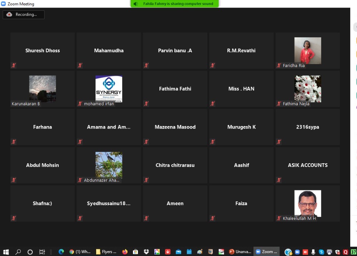Screen dimensions: 357x256
Task: Launch Microsoft Edge from taskbar
Action: [x=61, y=252]
